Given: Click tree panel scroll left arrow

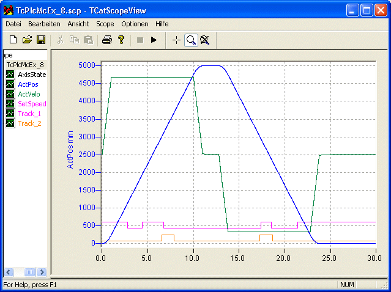Looking at the screenshot, I should pyautogui.click(x=9, y=272).
